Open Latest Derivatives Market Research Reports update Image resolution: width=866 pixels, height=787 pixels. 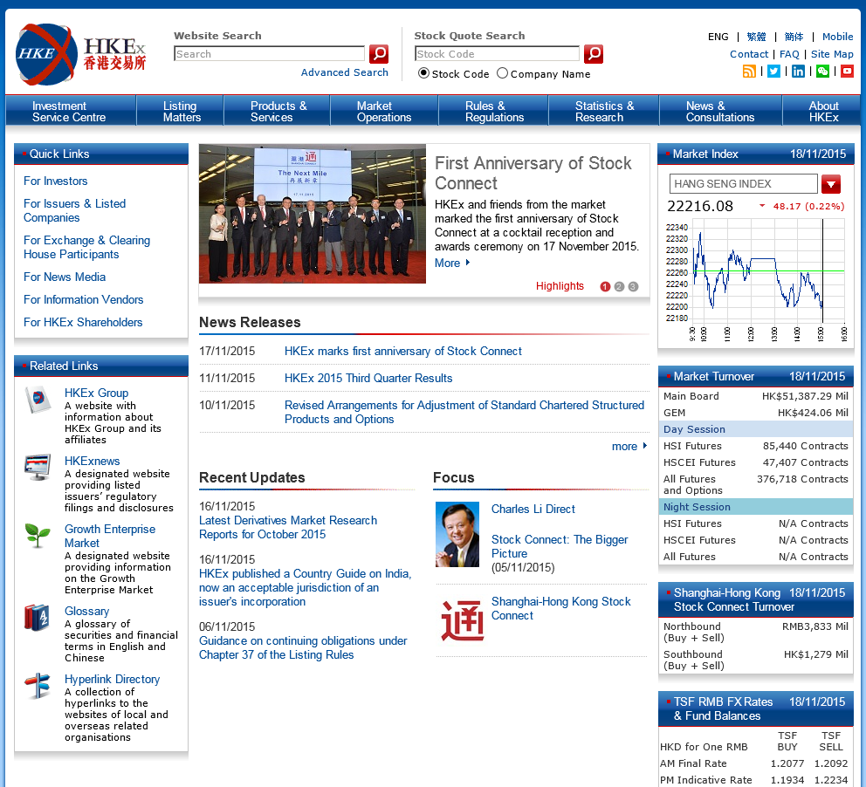click(288, 528)
